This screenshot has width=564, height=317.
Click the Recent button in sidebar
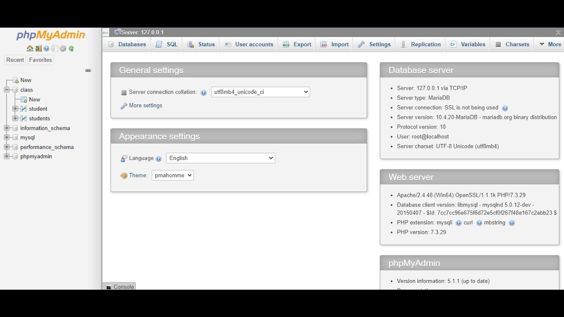[x=15, y=60]
